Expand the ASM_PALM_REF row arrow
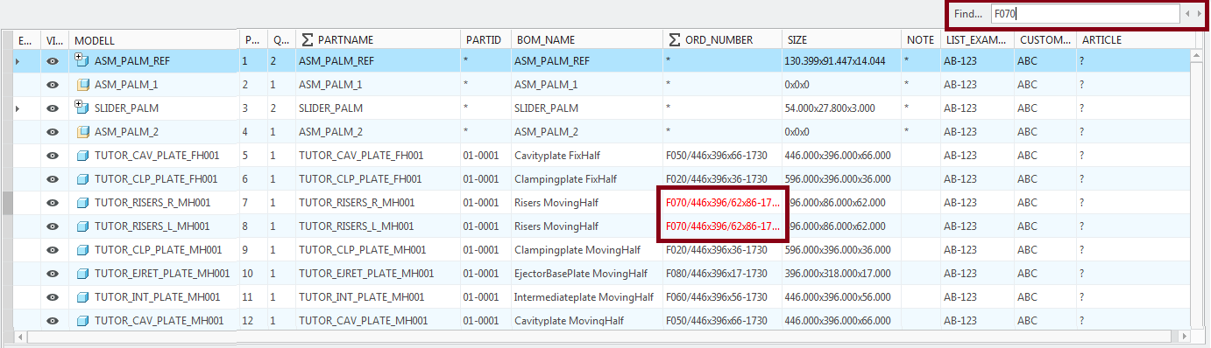1211x348 pixels. click(18, 61)
